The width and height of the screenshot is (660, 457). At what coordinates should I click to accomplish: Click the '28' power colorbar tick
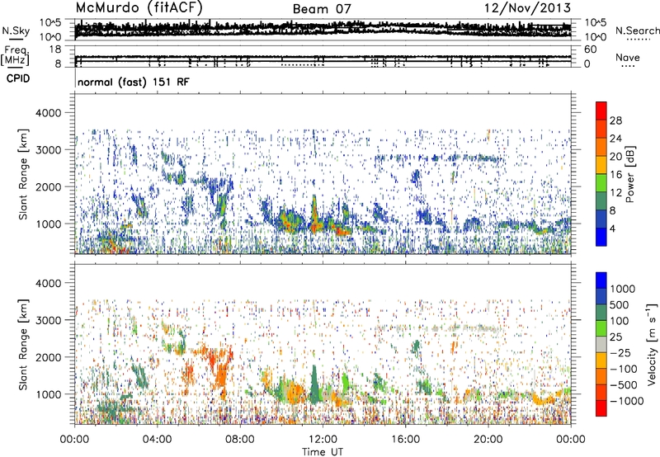(615, 120)
